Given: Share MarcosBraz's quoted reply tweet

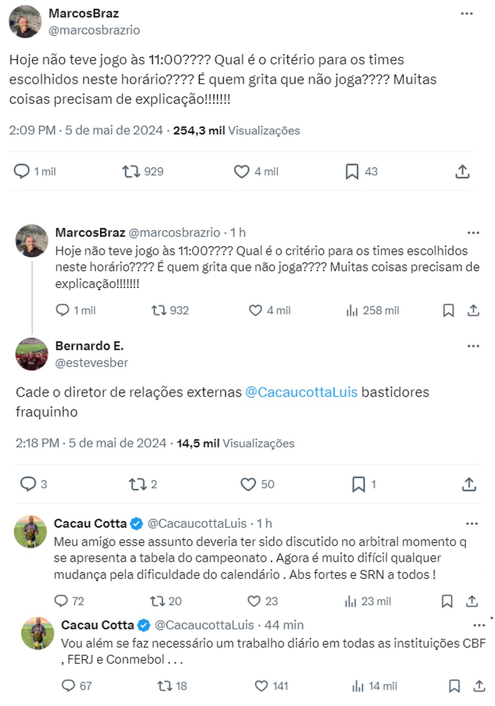Looking at the screenshot, I should (472, 310).
